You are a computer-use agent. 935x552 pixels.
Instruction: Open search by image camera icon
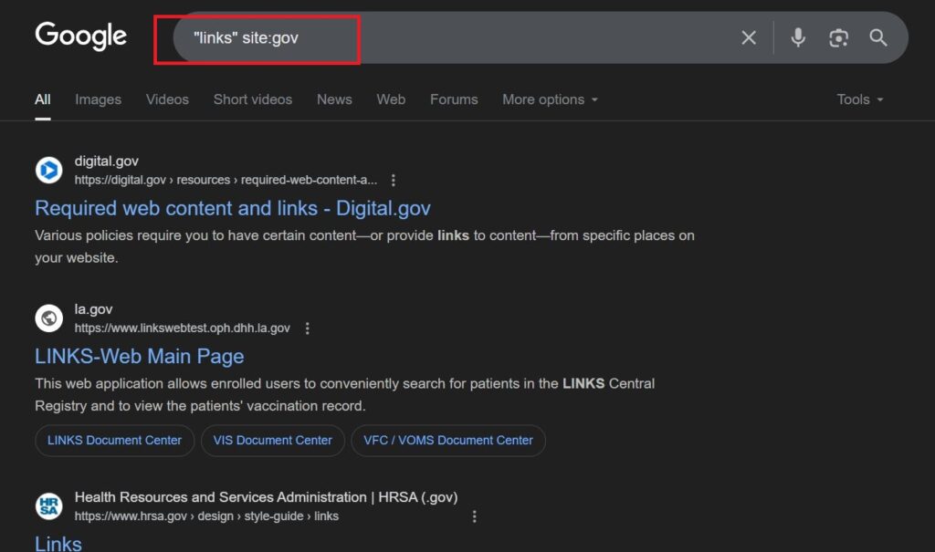838,38
